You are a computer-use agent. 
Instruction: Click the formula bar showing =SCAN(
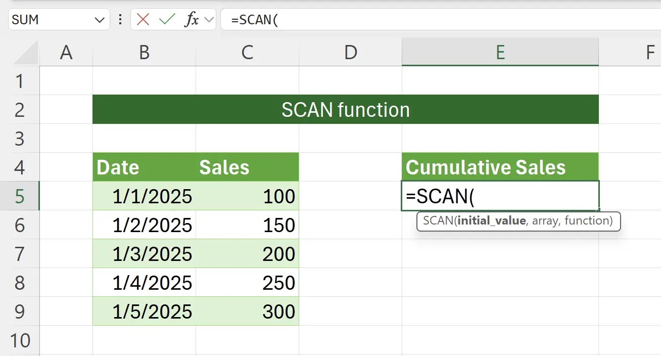[303, 20]
